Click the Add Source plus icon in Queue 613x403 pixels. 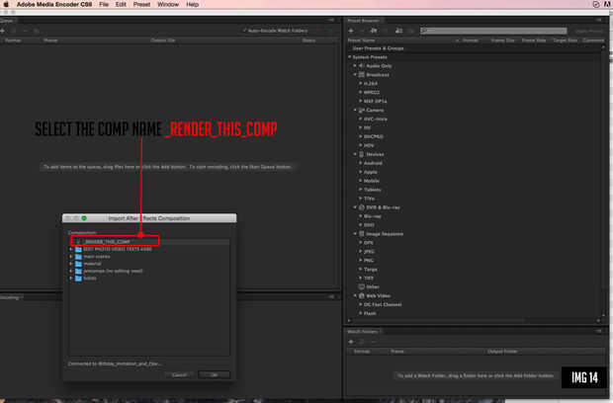(2, 31)
